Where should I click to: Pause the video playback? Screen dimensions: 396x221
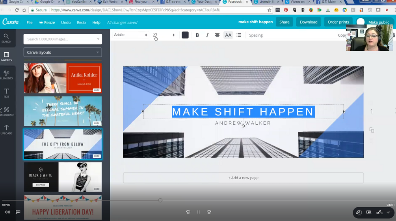point(199,212)
